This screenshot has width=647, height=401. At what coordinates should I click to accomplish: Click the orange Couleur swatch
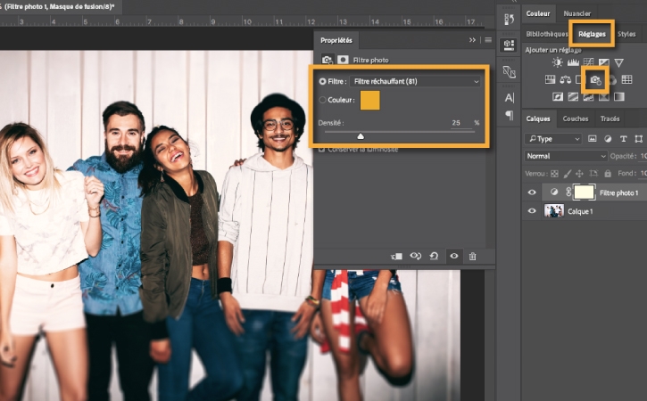click(x=369, y=101)
